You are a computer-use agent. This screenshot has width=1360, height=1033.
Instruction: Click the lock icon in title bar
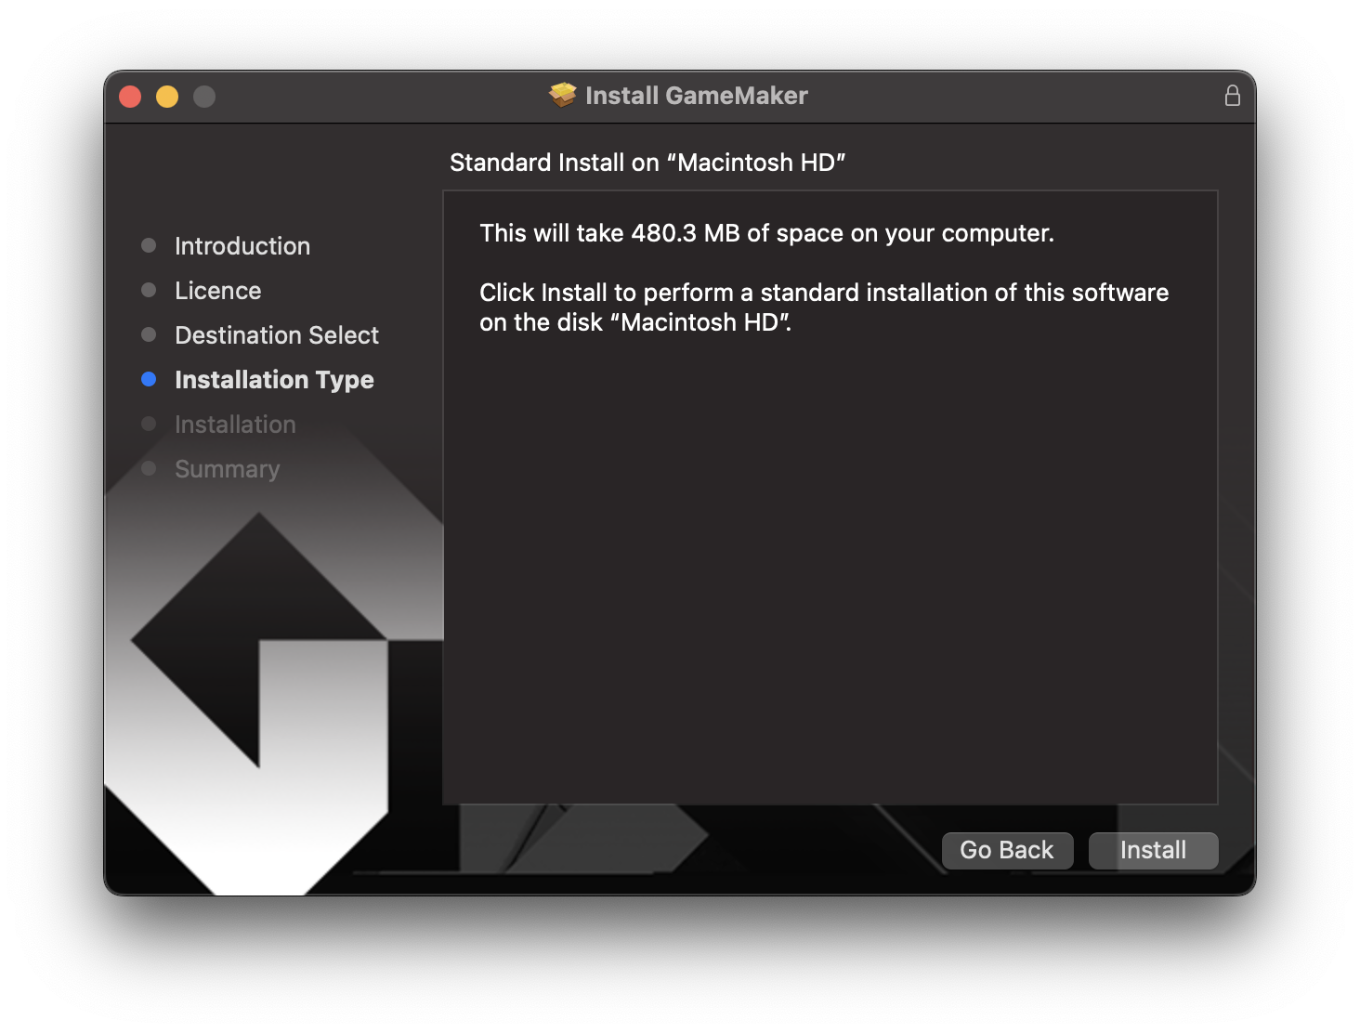click(1232, 96)
